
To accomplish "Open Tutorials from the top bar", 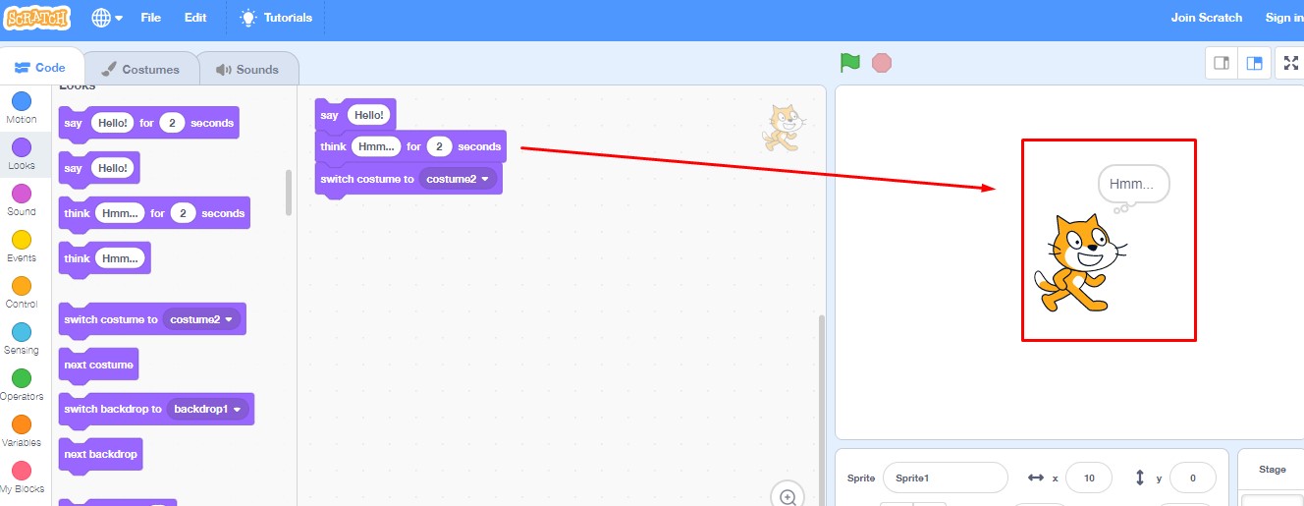I will point(276,18).
